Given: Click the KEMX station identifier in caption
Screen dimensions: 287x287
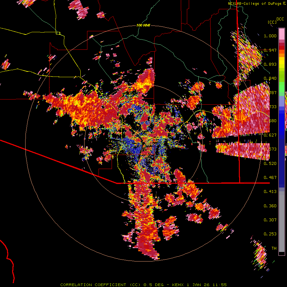Looking at the screenshot, I should (178, 285).
